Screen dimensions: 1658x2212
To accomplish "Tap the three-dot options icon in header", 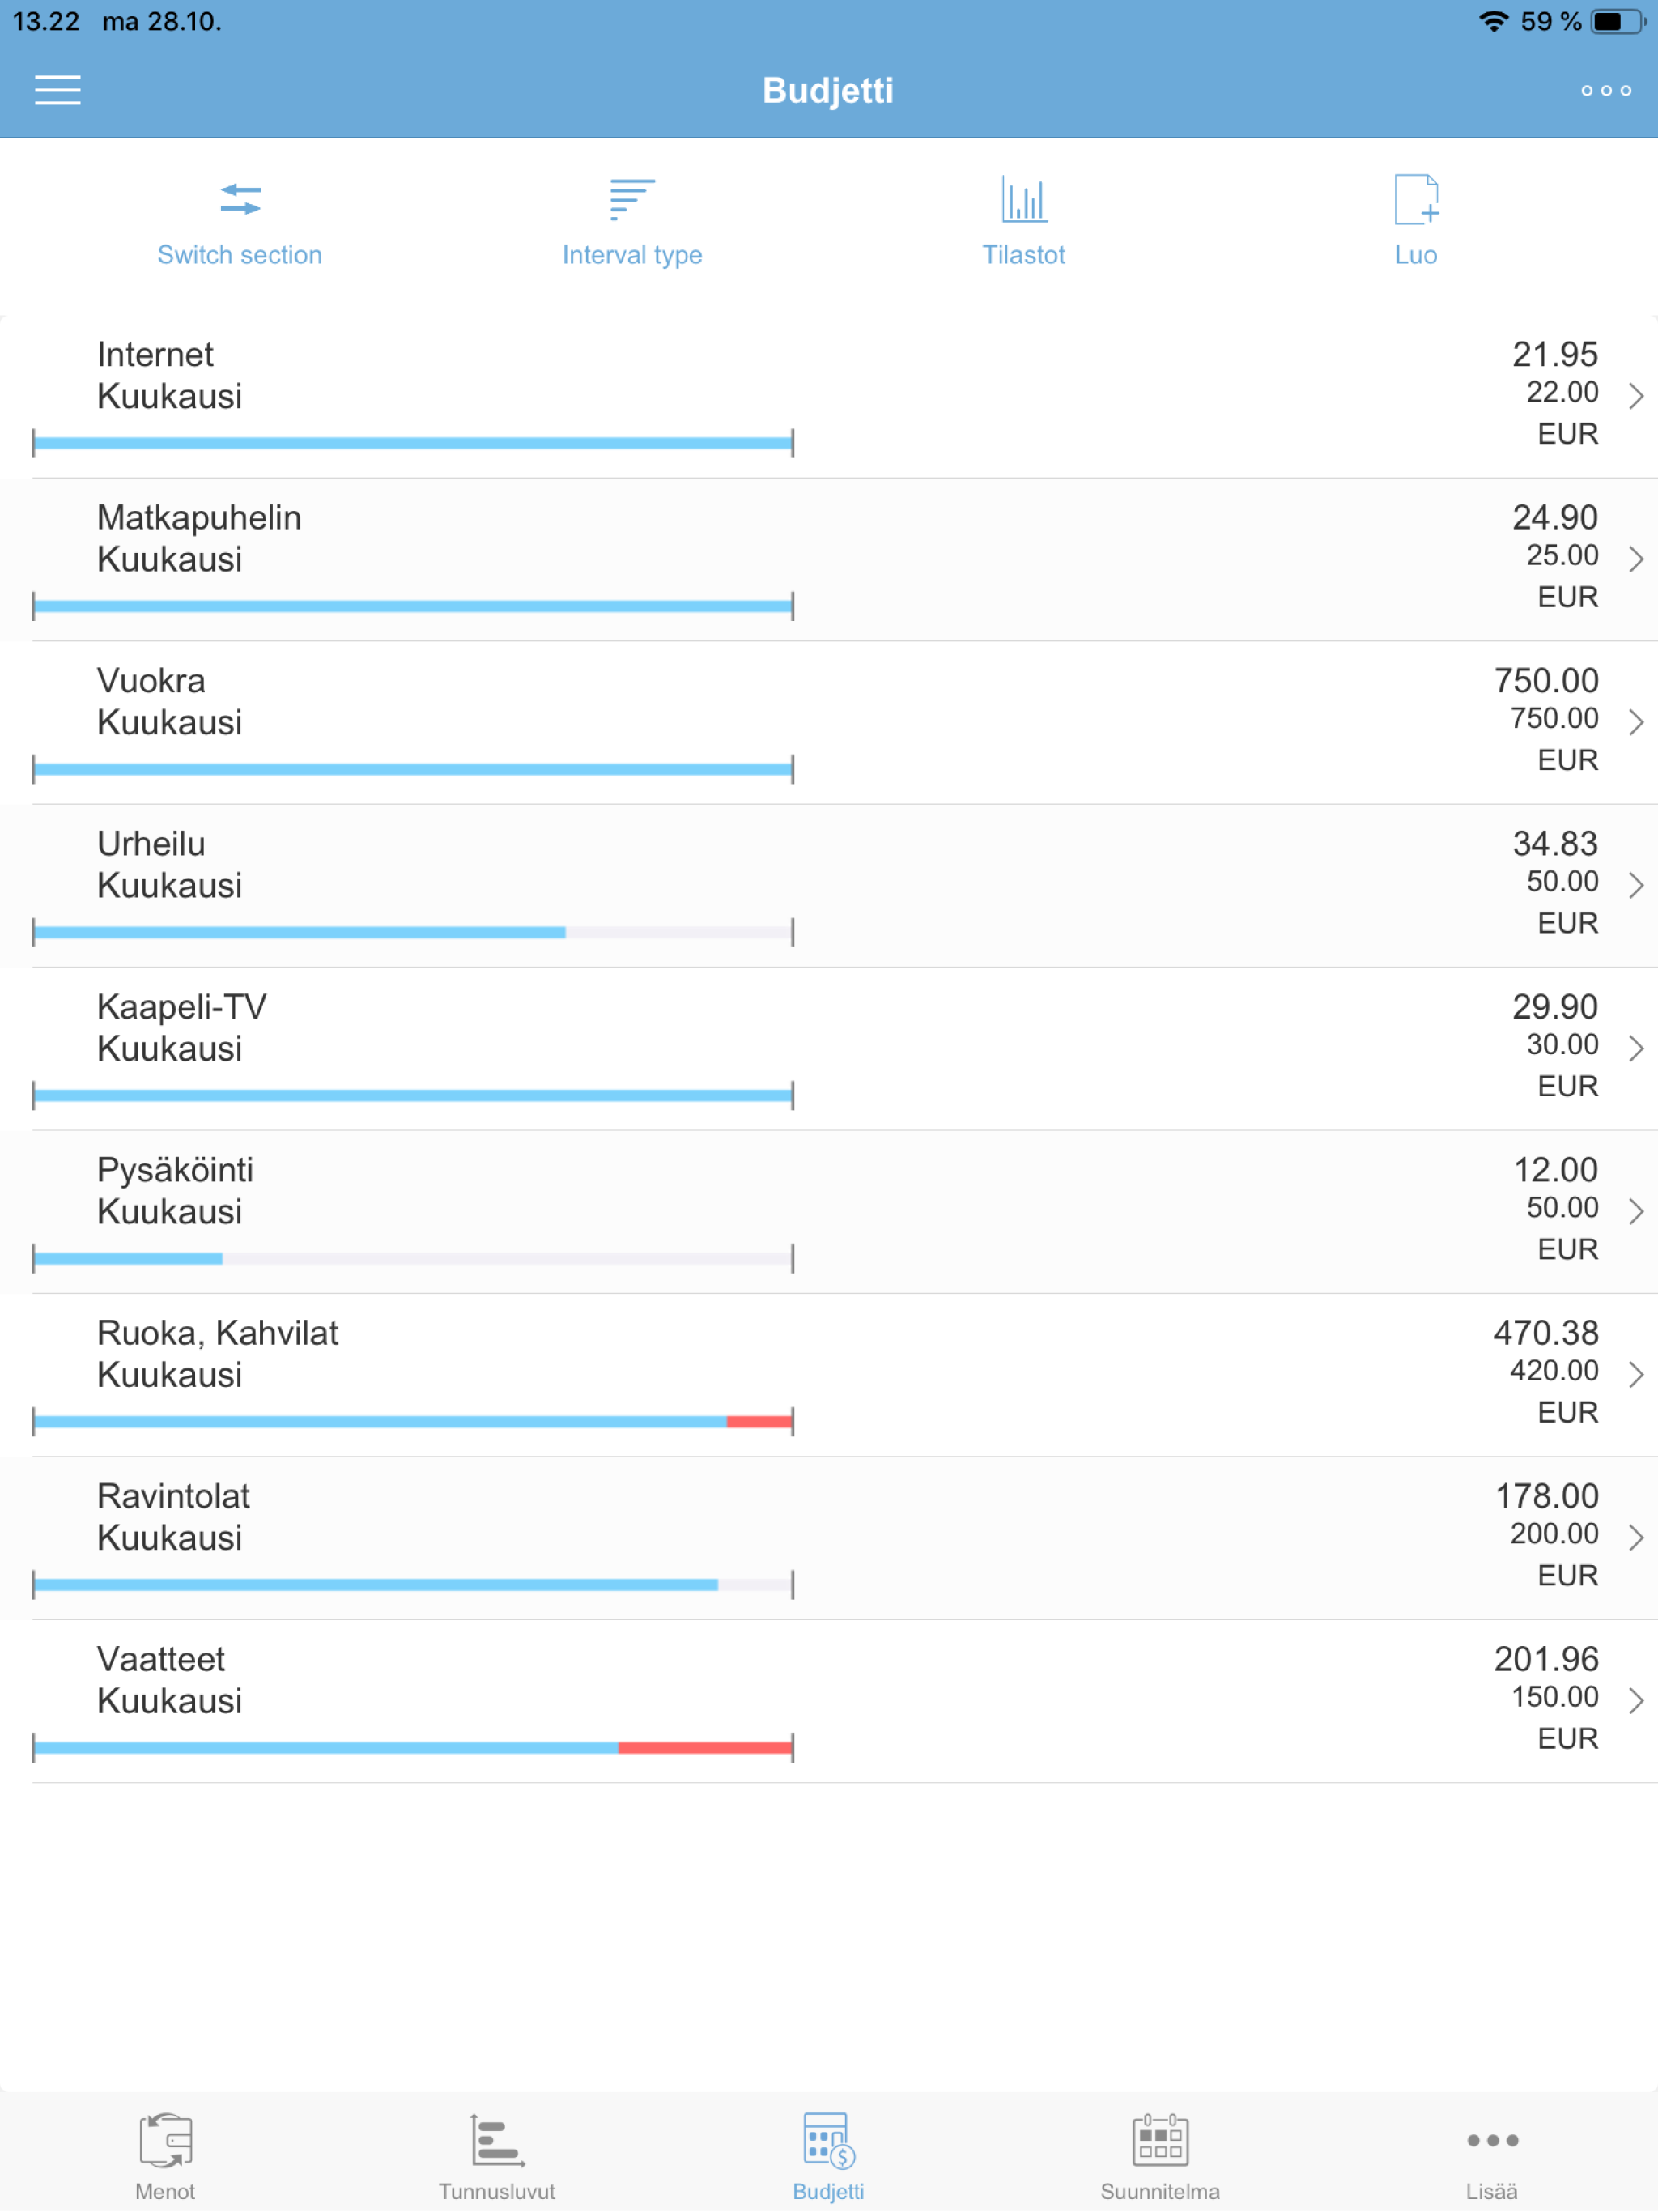I will tap(1605, 90).
